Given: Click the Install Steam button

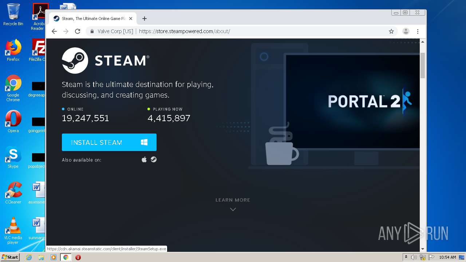Looking at the screenshot, I should 109,142.
